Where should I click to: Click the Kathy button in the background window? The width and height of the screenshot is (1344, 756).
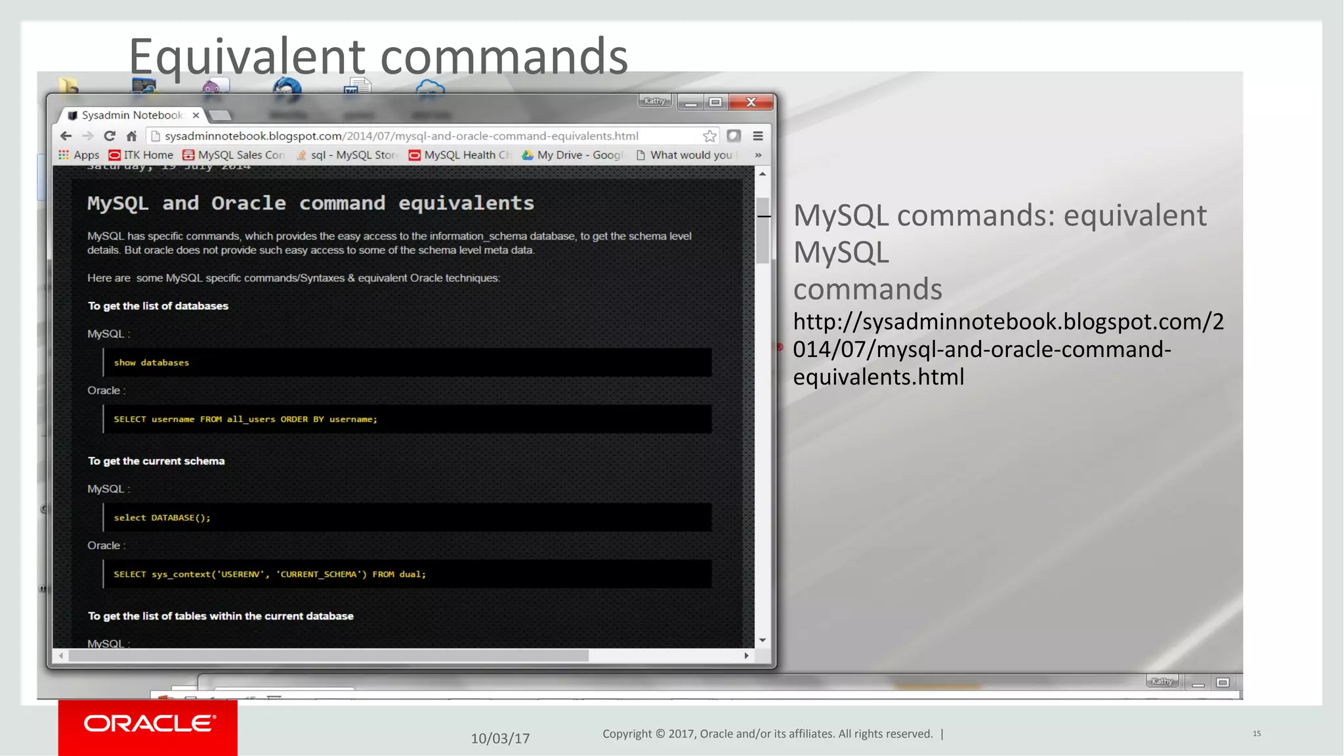(x=1162, y=681)
